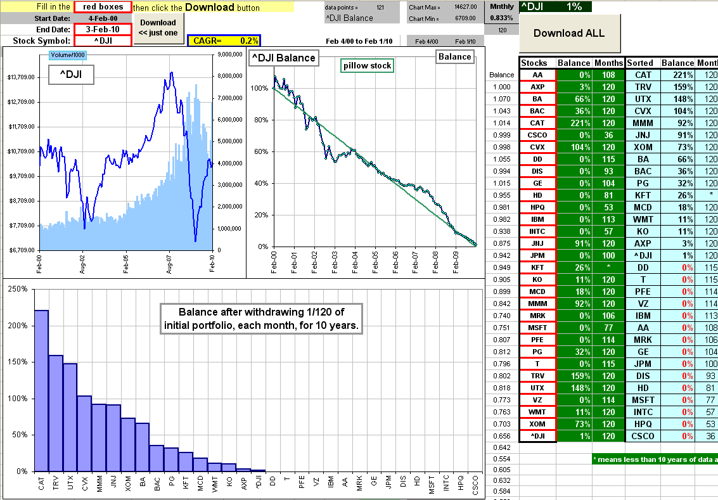
Task: Click the Download just one button
Action: (158, 28)
